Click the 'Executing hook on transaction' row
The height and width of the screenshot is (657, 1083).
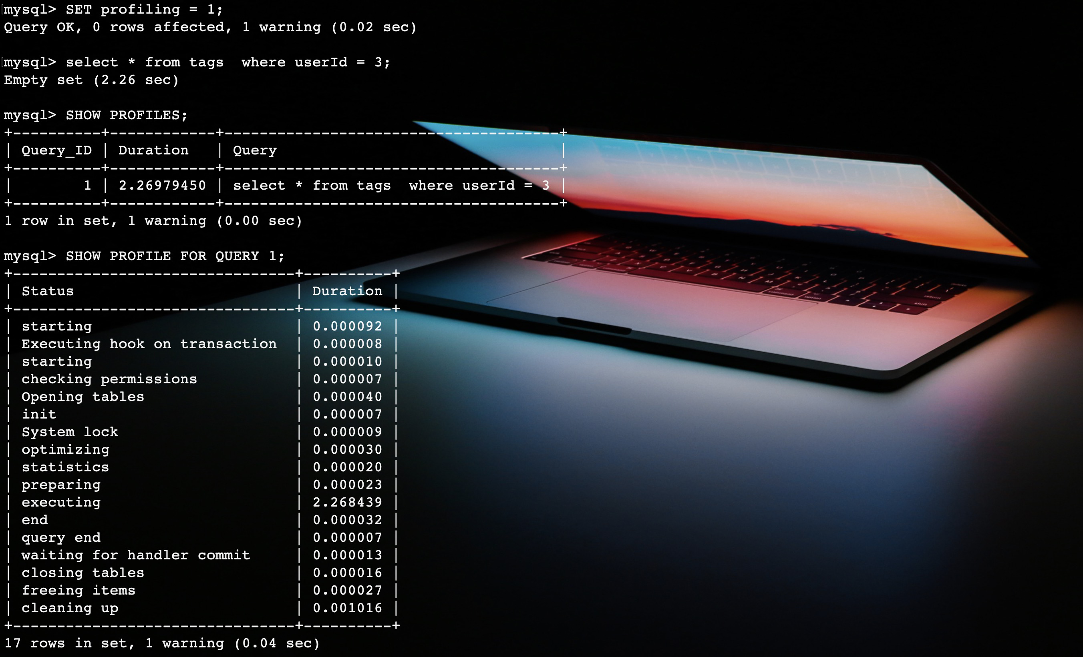[x=149, y=344]
